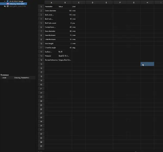Click the Outer diameter cell
Image resolution: width=163 pixels, height=152 pixels.
51,11
